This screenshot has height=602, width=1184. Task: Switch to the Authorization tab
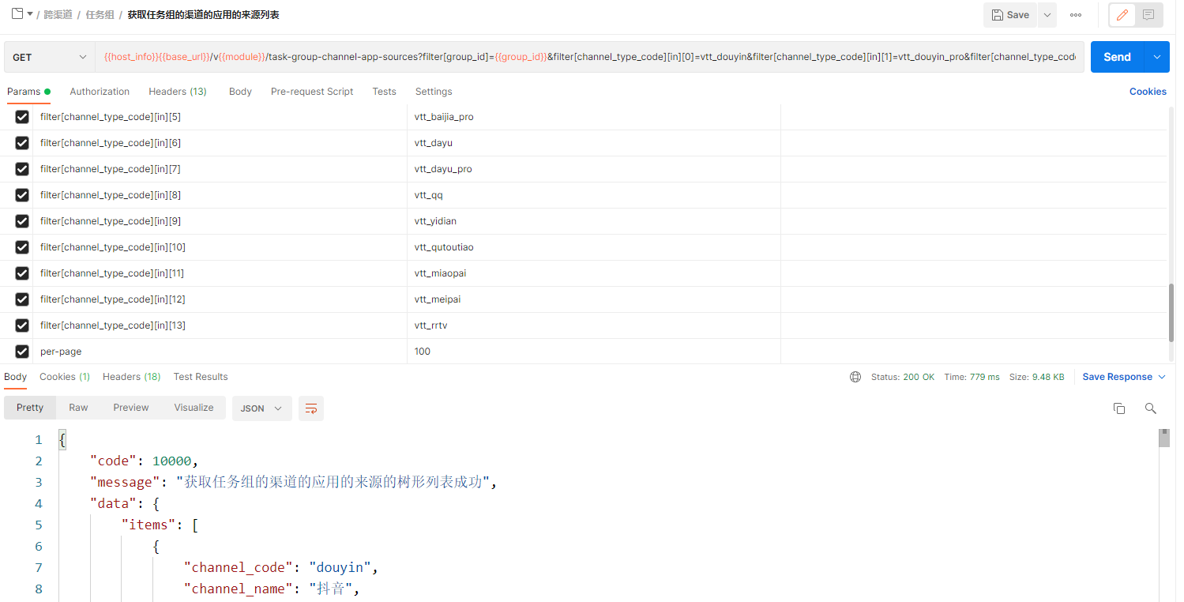point(100,92)
